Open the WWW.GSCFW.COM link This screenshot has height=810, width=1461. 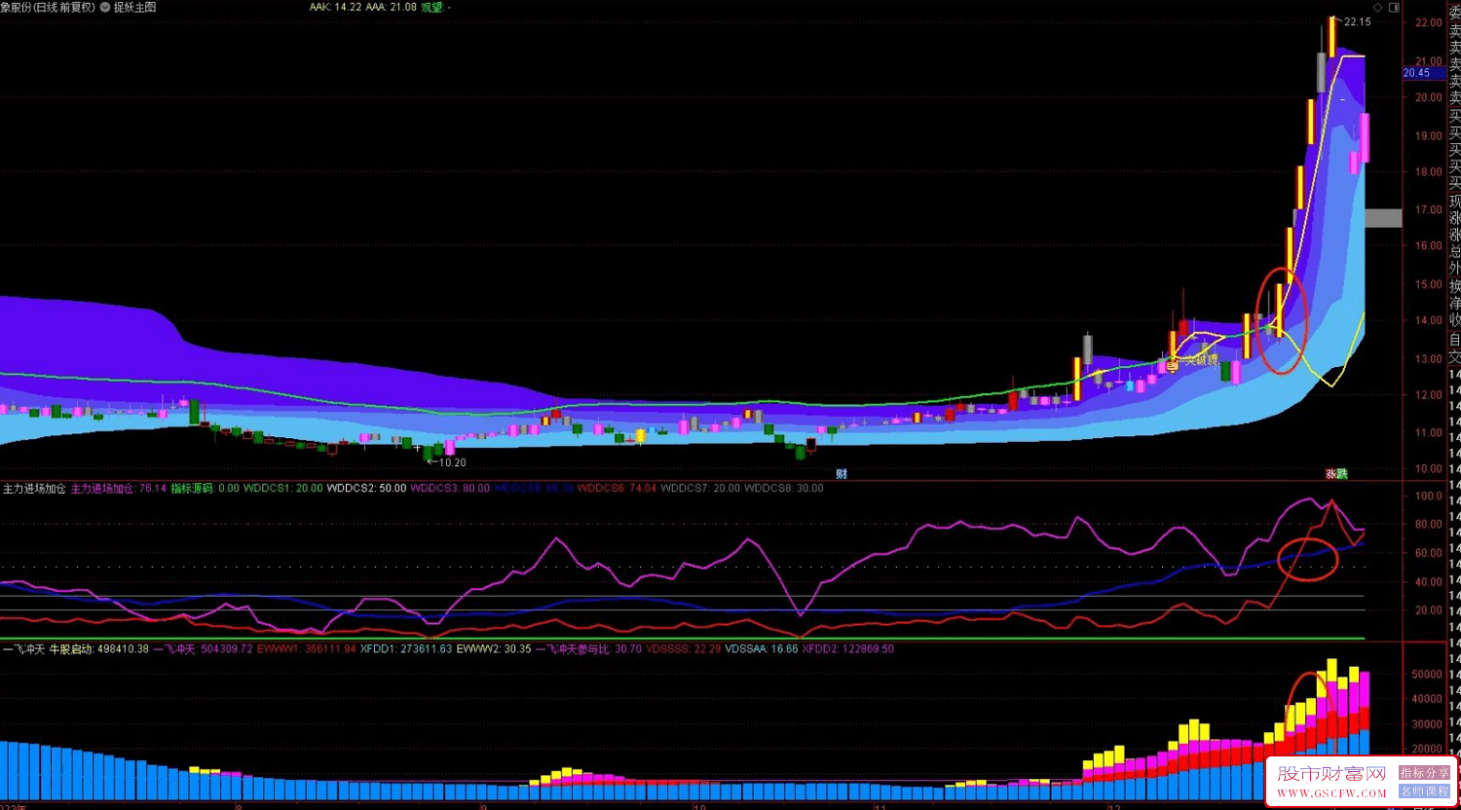point(1330,794)
